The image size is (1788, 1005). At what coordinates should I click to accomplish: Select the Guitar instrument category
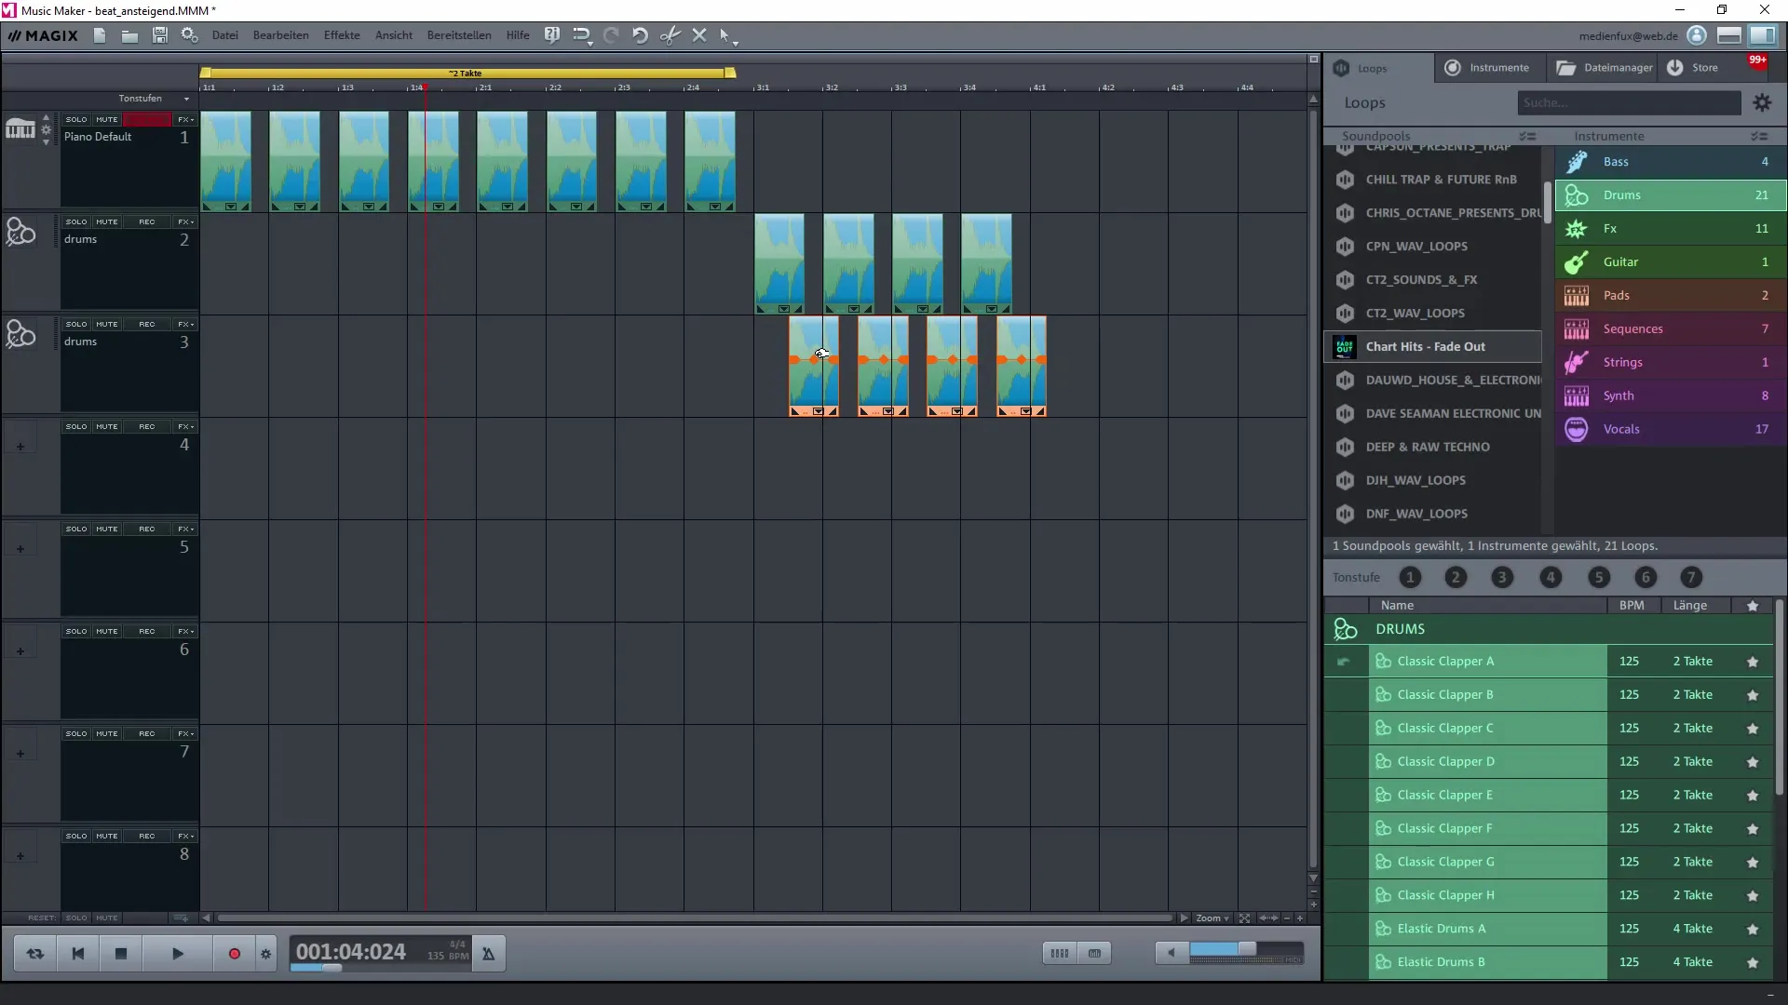(x=1671, y=262)
